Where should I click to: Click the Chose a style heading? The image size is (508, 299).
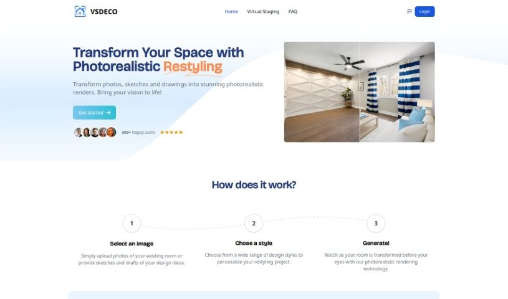(254, 243)
